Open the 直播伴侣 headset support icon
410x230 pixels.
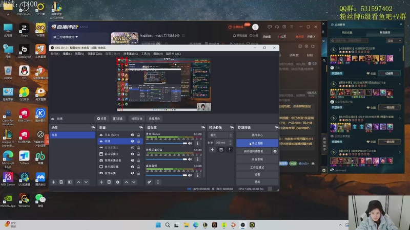(x=277, y=27)
